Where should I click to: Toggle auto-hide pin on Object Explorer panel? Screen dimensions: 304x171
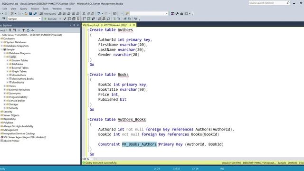[x=74, y=25]
